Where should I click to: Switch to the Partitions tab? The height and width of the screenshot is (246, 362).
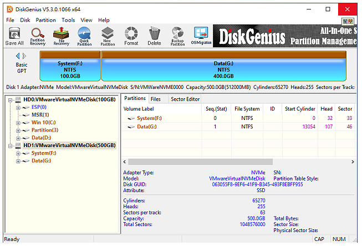(135, 98)
